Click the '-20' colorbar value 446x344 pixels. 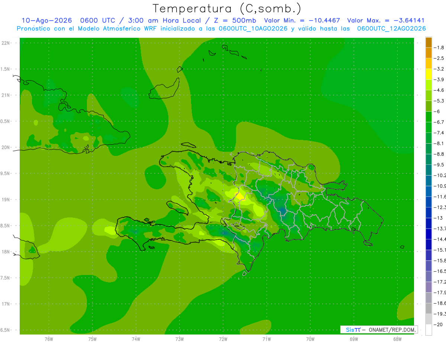(438, 325)
